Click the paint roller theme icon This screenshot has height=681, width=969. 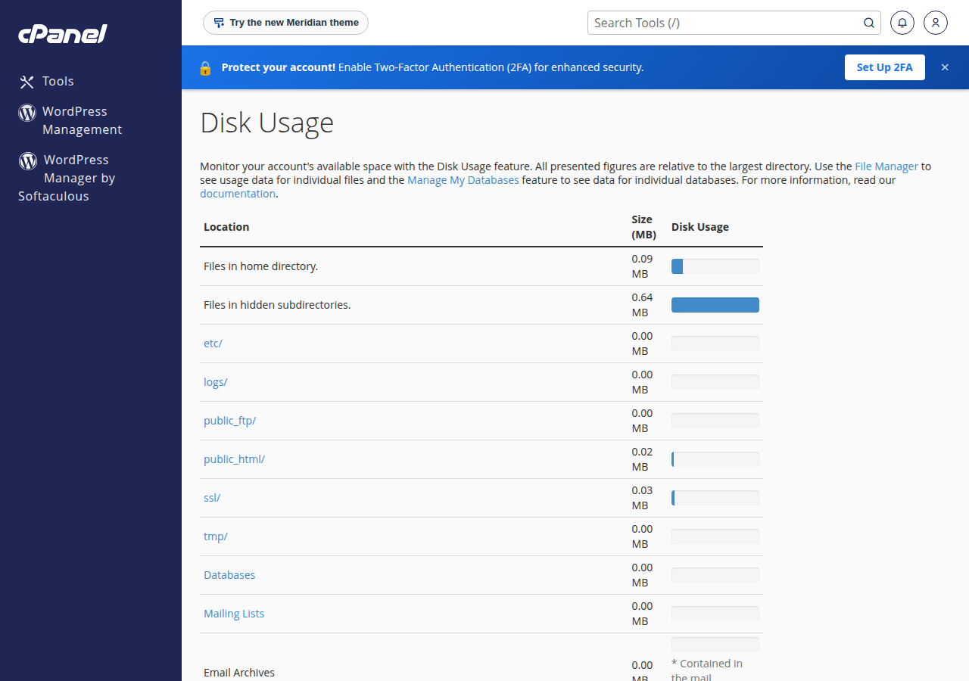[x=219, y=23]
